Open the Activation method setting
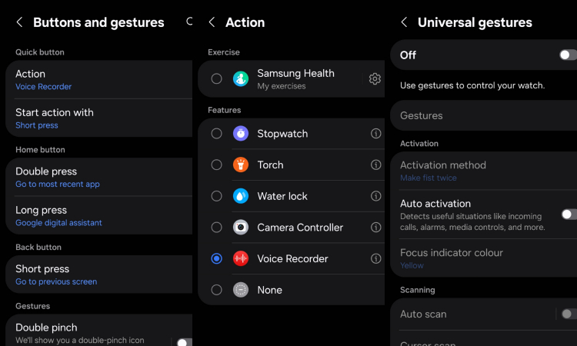This screenshot has width=577, height=346. pyautogui.click(x=484, y=171)
